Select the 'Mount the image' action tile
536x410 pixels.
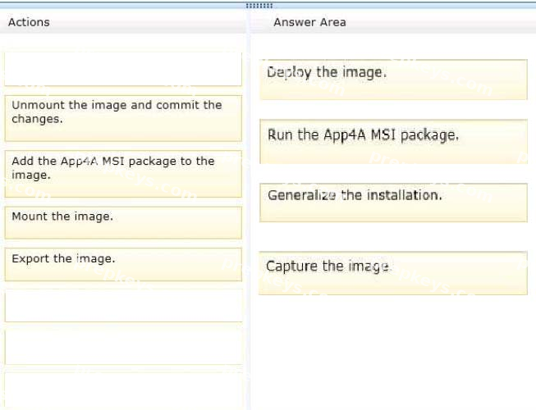[123, 222]
